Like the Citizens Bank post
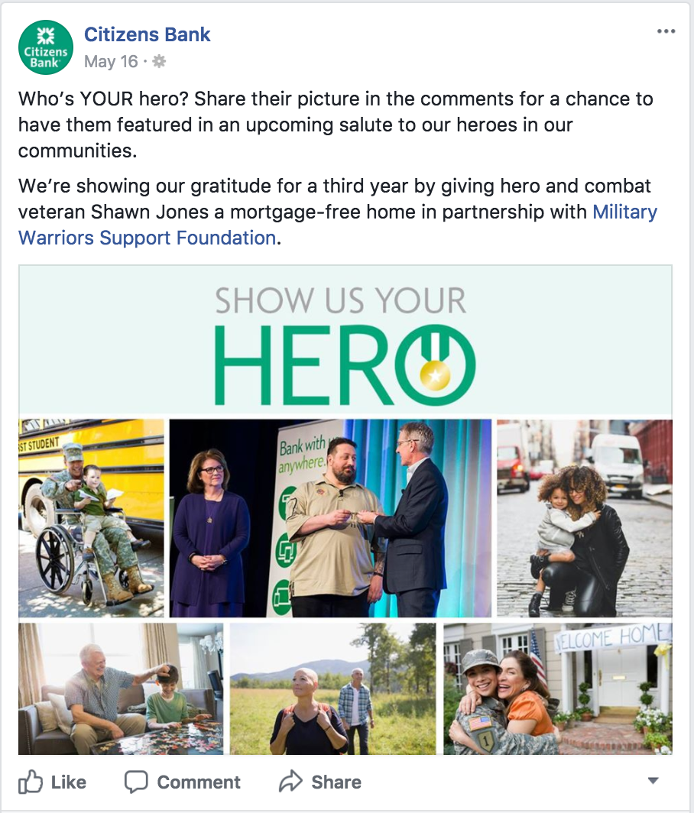The width and height of the screenshot is (694, 813). (53, 782)
